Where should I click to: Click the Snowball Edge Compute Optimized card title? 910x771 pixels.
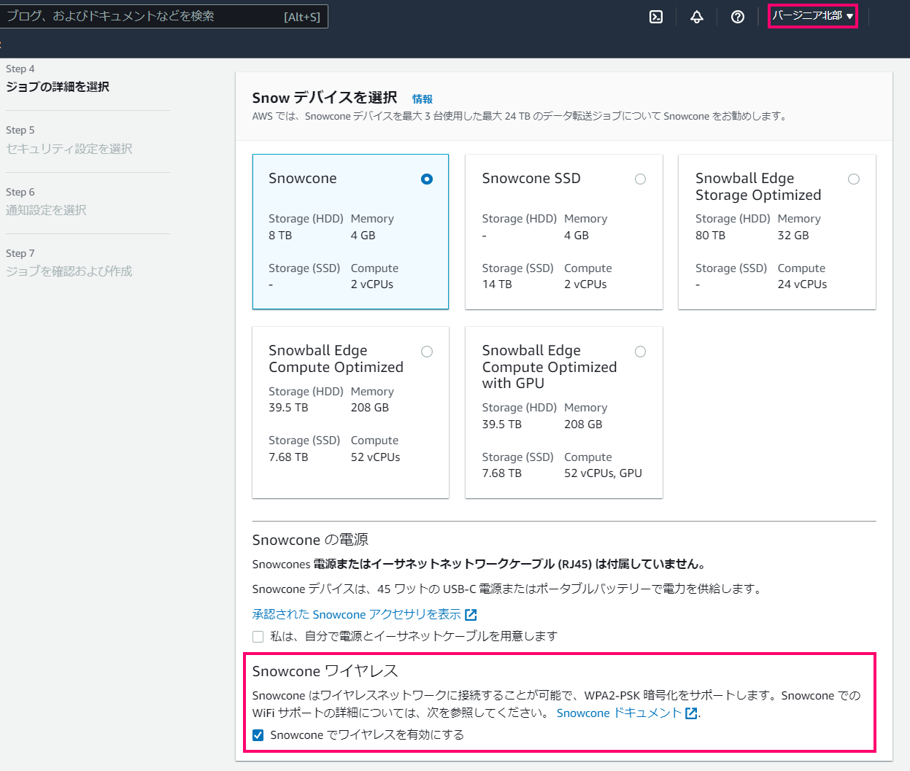336,359
